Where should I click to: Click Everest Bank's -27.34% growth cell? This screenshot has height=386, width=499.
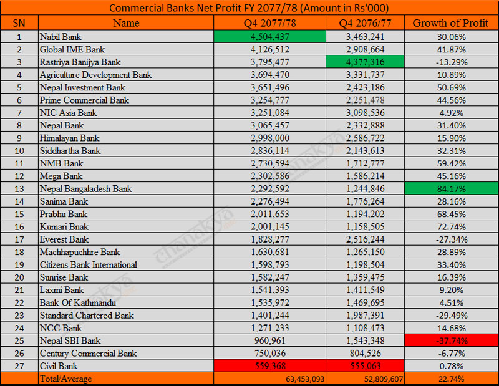tap(450, 239)
